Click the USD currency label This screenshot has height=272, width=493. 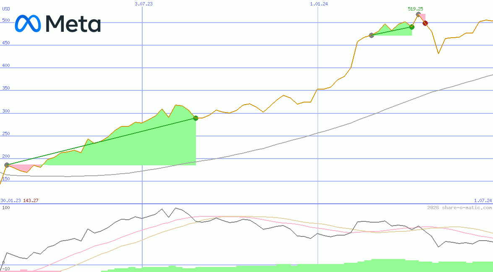pos(6,8)
